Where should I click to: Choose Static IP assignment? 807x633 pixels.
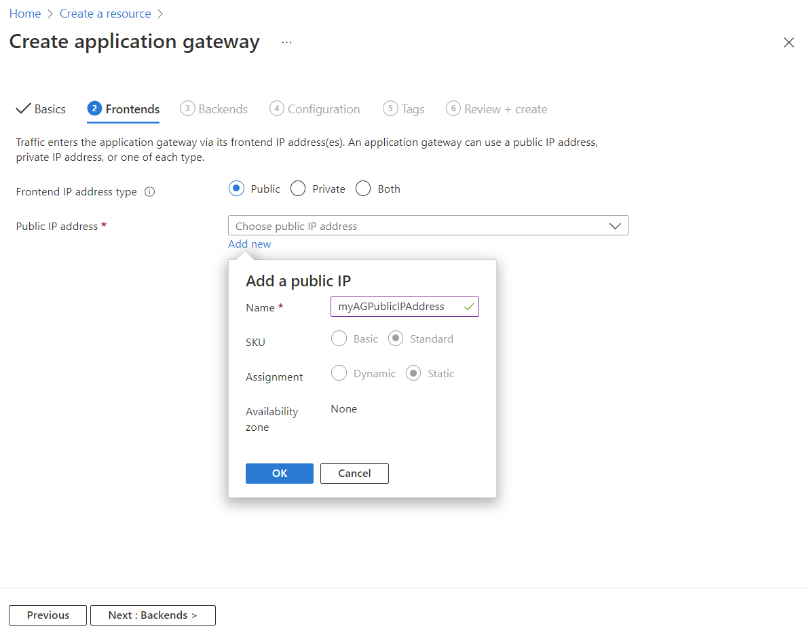413,372
